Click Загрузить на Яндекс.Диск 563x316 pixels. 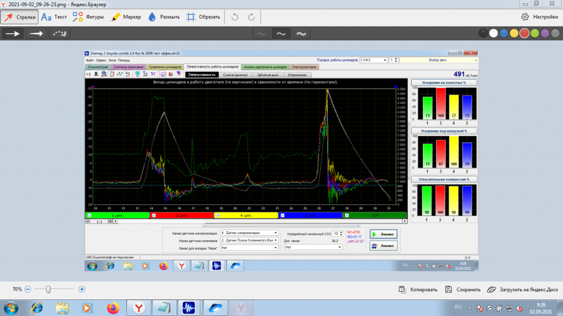coord(523,290)
